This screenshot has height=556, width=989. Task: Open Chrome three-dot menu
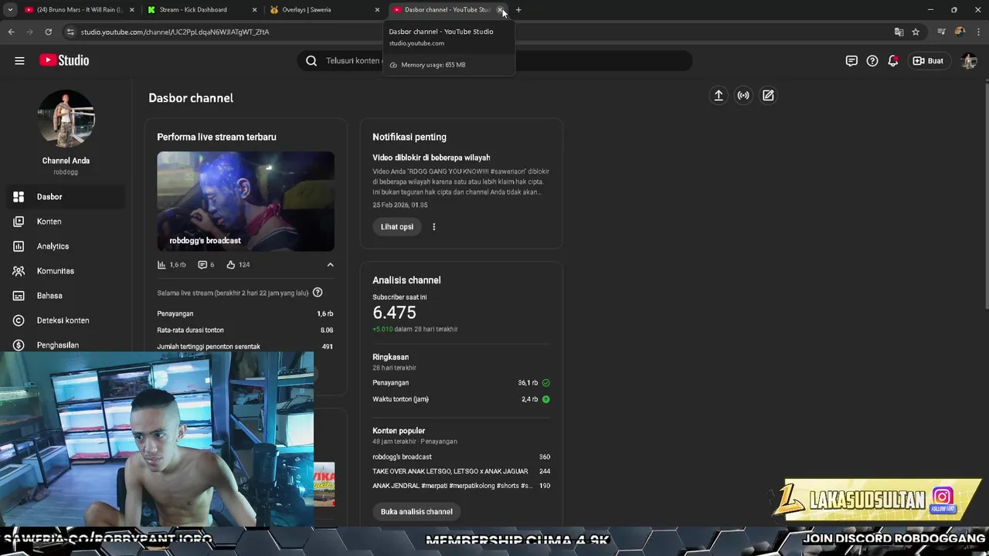pyautogui.click(x=978, y=32)
